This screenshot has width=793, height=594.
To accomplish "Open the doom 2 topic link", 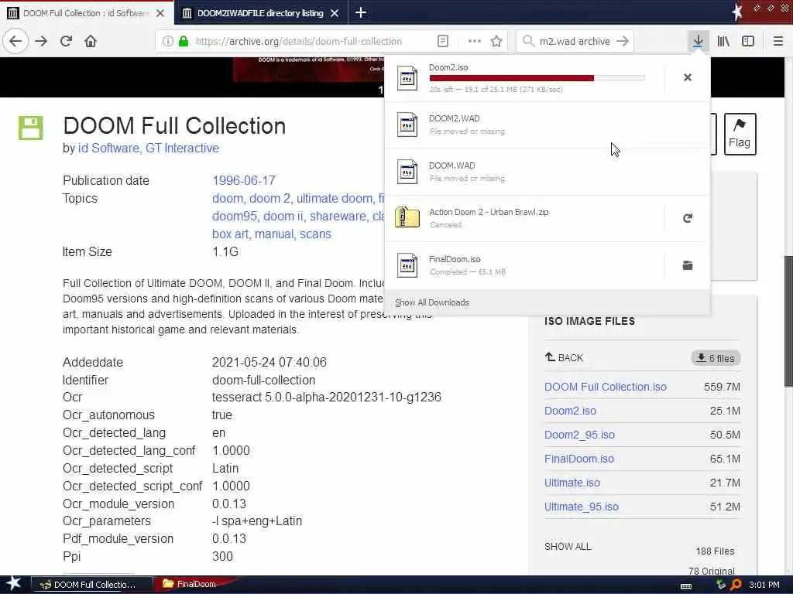I will (270, 199).
